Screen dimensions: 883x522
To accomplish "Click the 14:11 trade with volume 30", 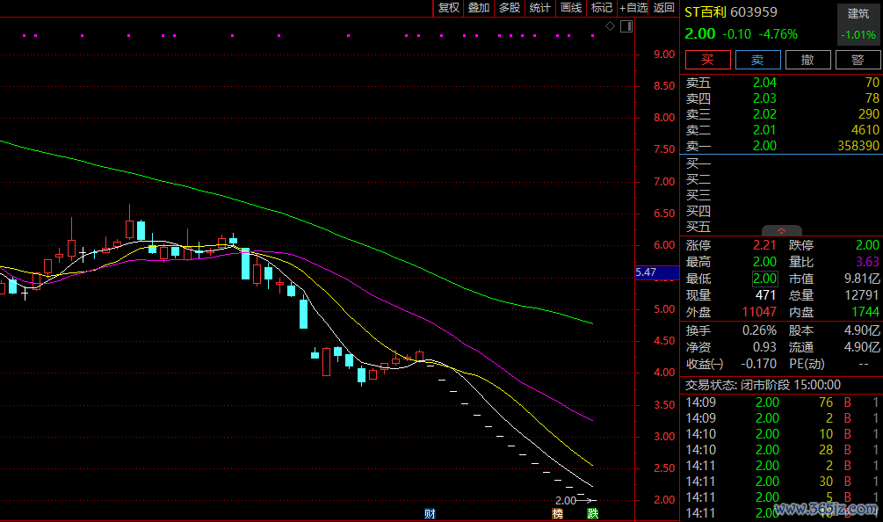I will pos(782,482).
